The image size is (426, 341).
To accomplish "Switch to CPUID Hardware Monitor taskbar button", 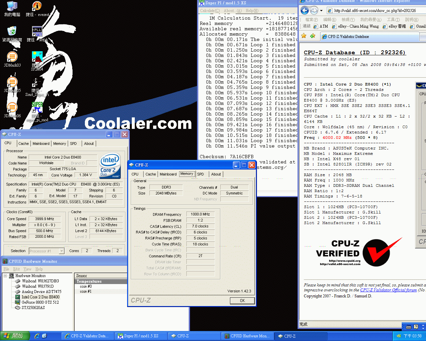I will click(247, 336).
